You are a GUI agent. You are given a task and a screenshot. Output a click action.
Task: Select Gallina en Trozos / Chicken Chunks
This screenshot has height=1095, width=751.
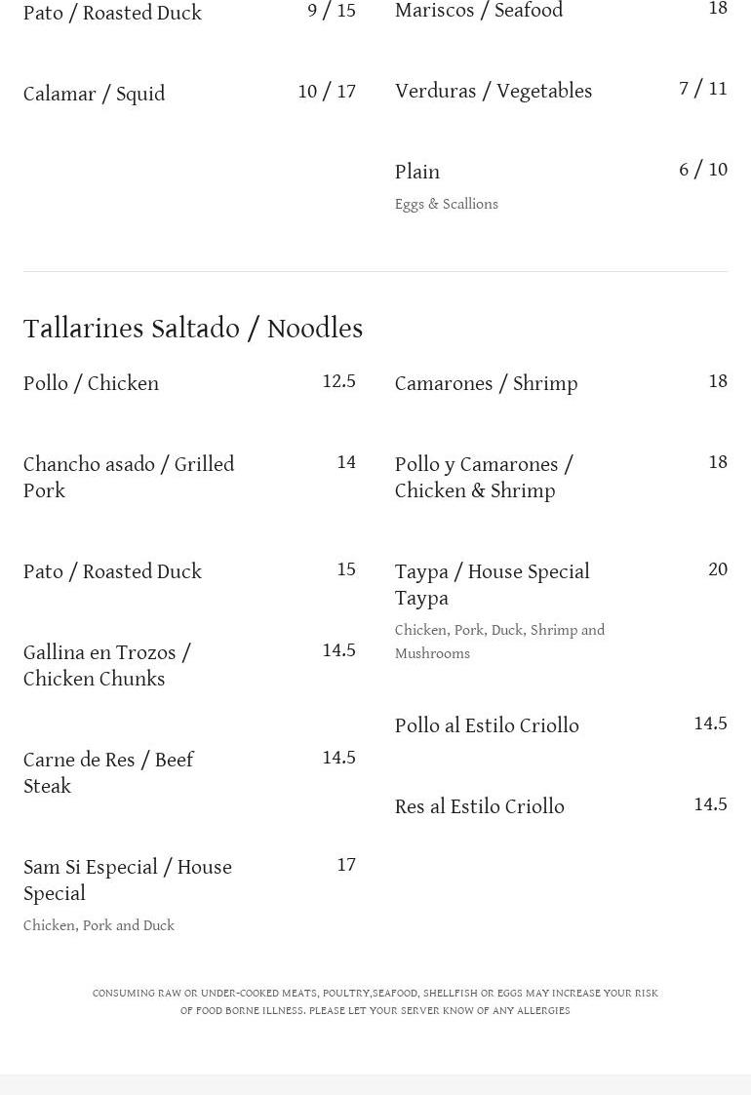pos(107,665)
